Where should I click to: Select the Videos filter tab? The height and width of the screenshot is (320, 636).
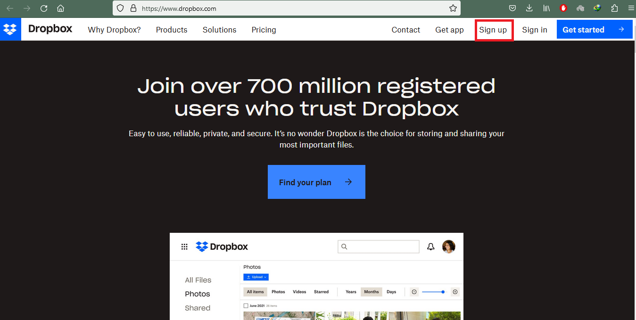[x=299, y=292]
